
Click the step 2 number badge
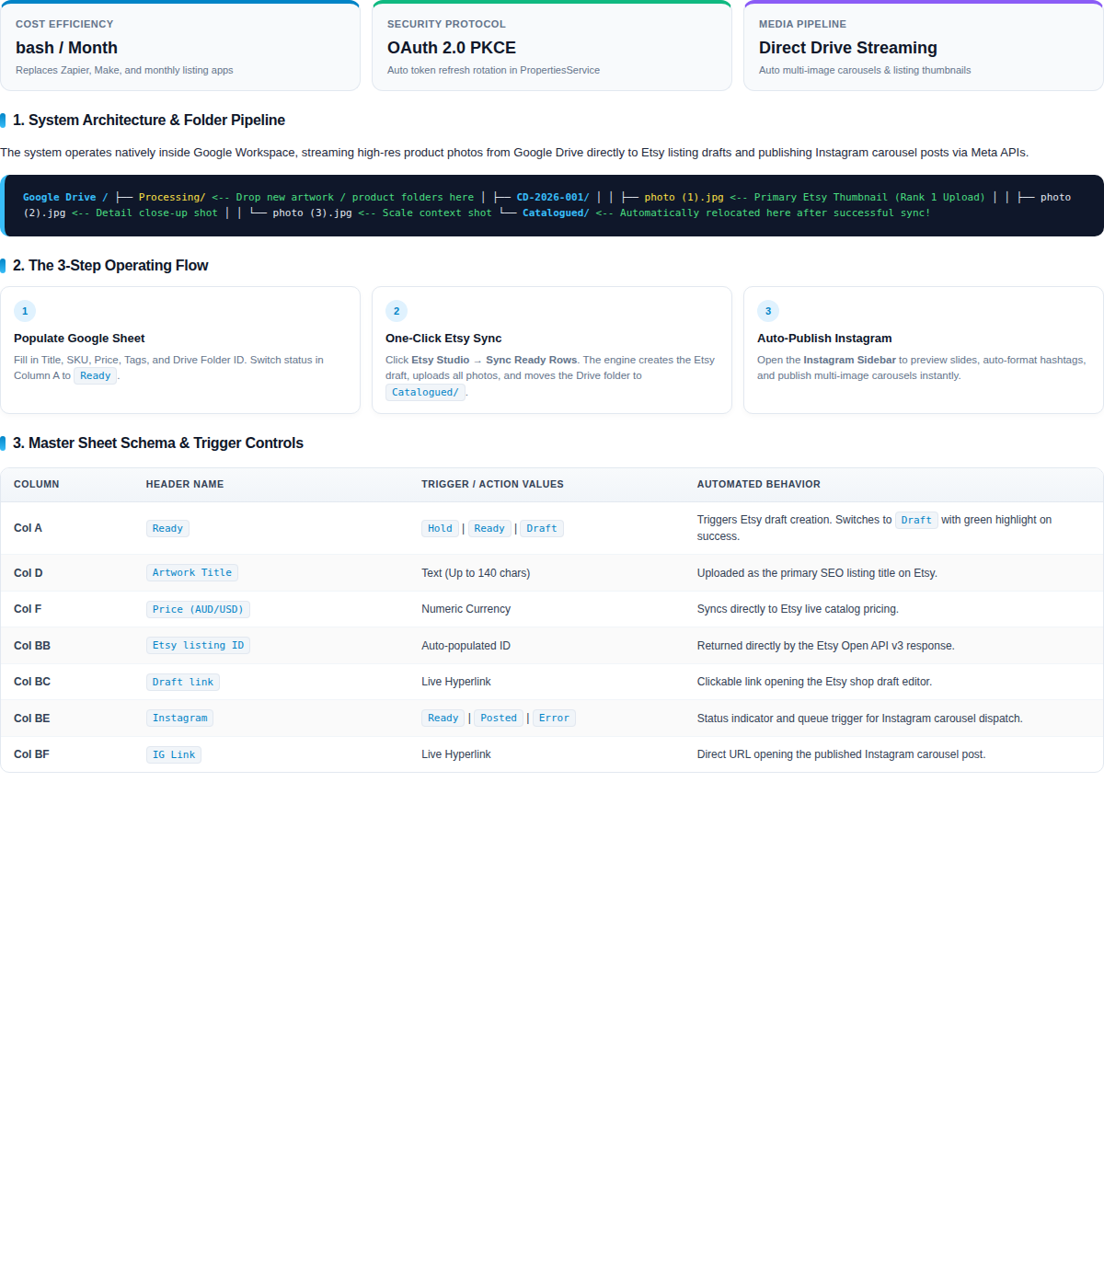(x=397, y=311)
